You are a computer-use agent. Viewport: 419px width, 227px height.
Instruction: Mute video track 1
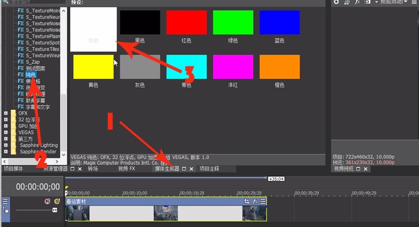pyautogui.click(x=47, y=201)
